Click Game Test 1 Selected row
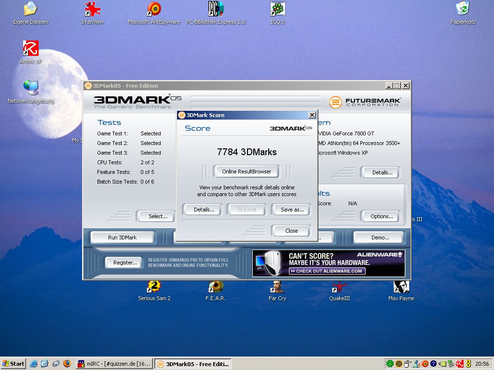Screen dimensions: 494x370 click(129, 133)
